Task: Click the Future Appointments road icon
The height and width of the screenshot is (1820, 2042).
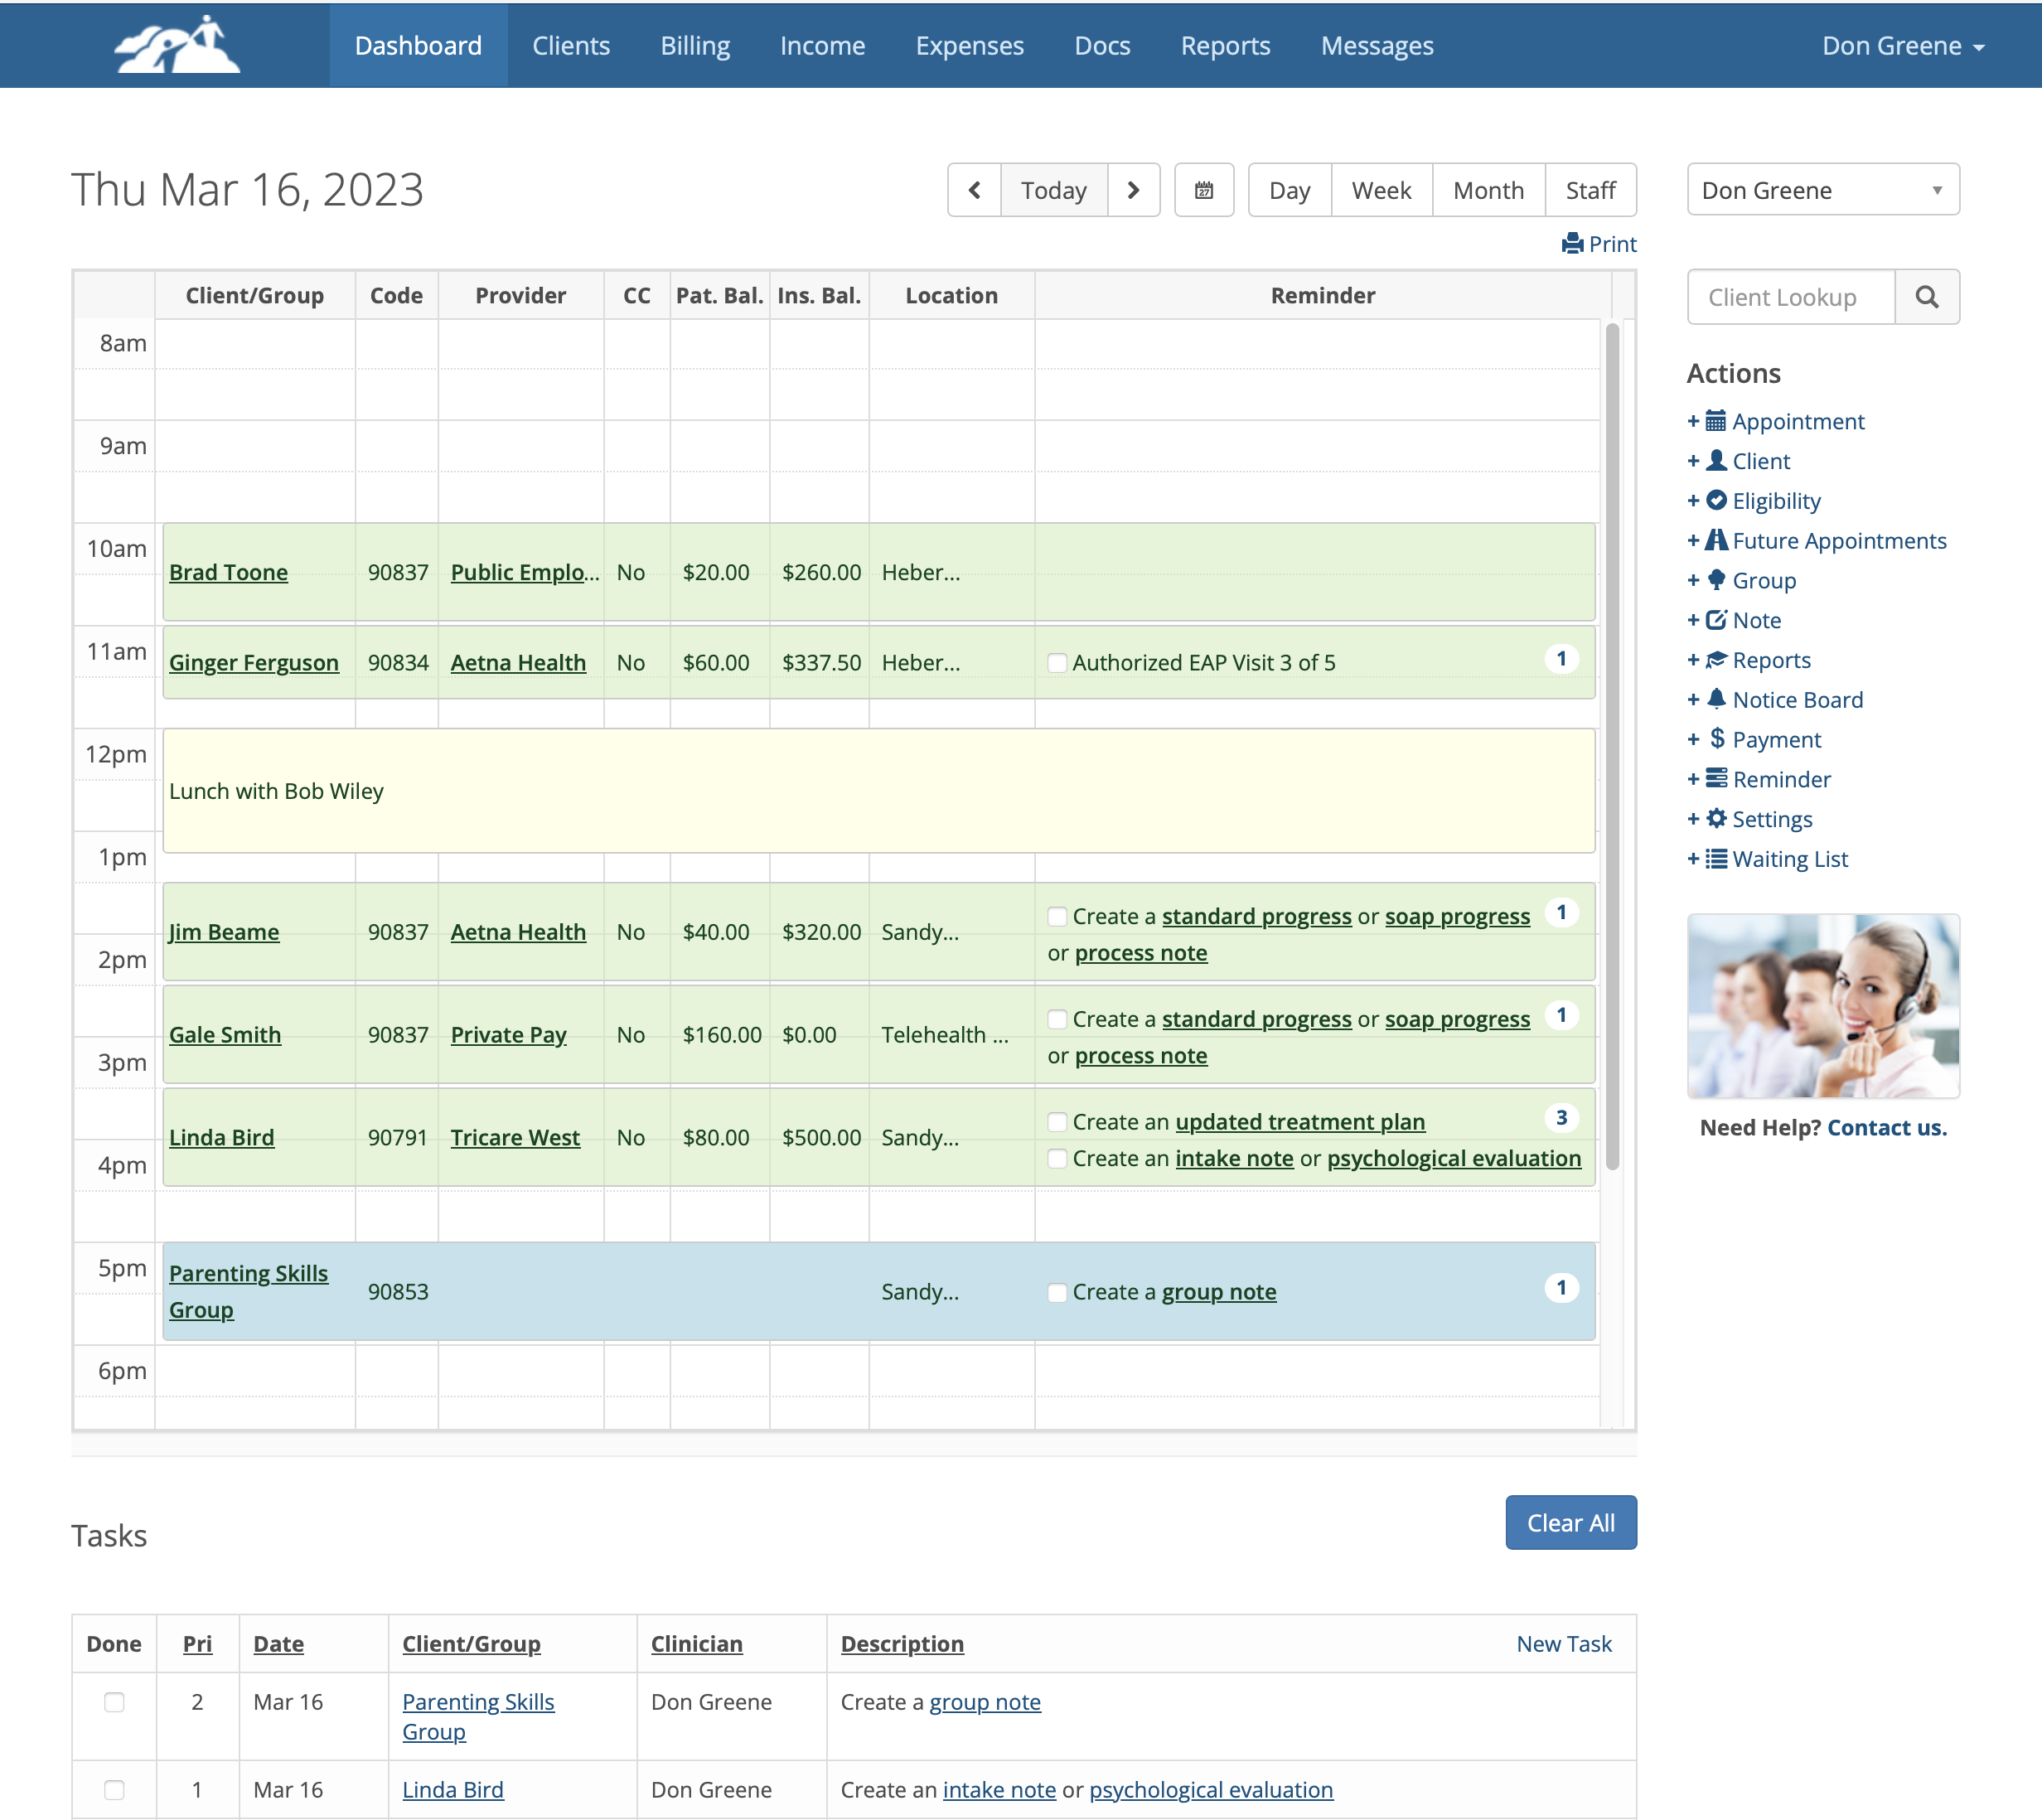Action: [x=1716, y=540]
